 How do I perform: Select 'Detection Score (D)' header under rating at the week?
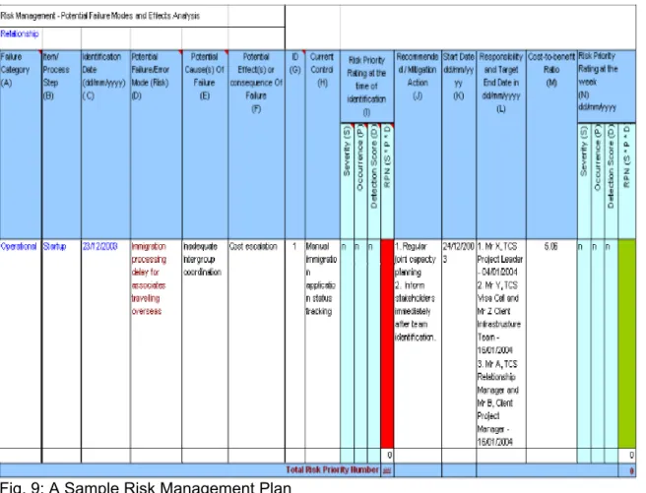click(x=611, y=181)
